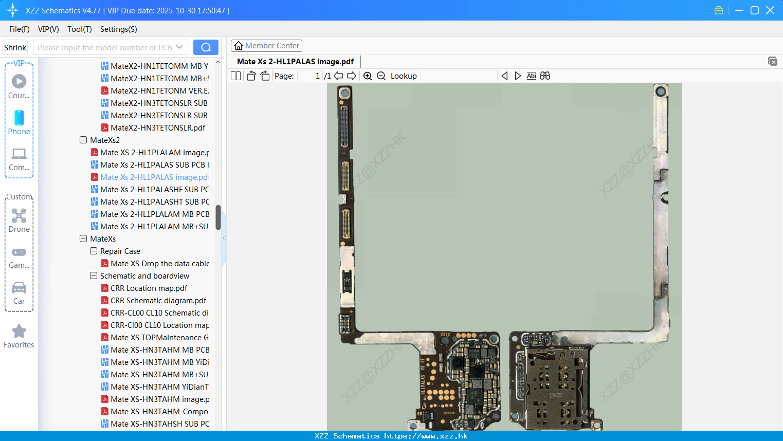Click the blue search button
The width and height of the screenshot is (783, 441).
(x=206, y=47)
